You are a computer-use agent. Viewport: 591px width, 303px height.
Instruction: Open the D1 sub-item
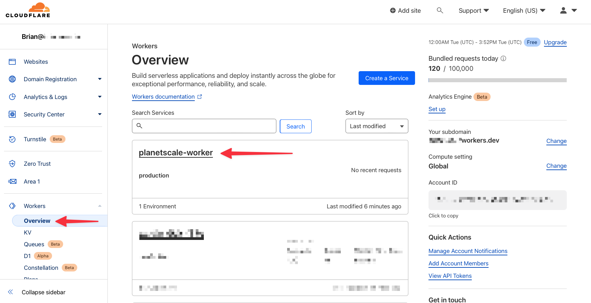[x=27, y=256]
